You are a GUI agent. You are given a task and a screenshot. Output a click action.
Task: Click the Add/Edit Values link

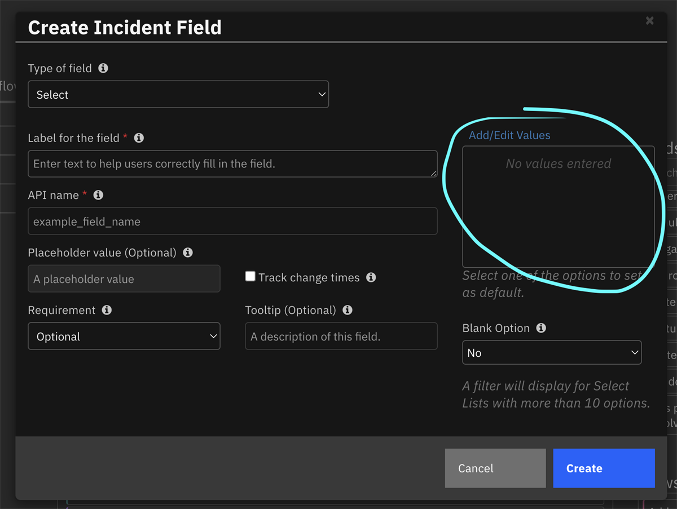point(509,135)
